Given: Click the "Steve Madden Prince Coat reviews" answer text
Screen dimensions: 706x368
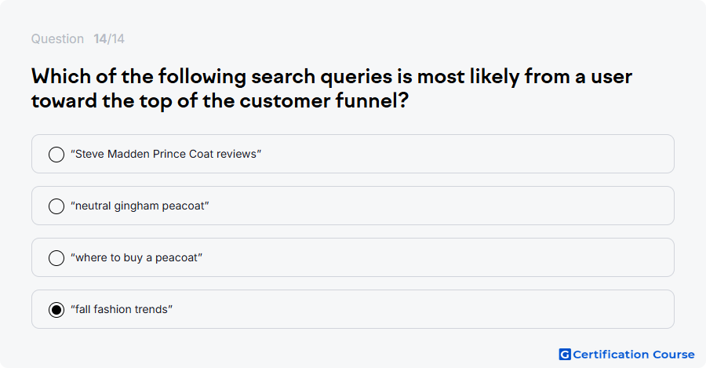Looking at the screenshot, I should 166,154.
